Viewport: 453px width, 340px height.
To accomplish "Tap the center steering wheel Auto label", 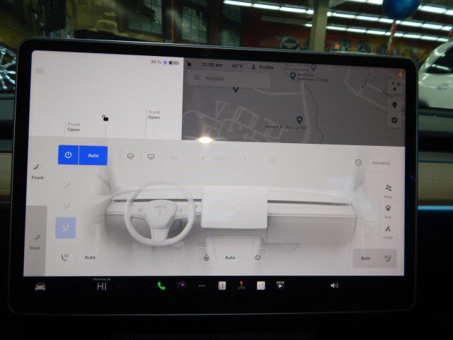I will pyautogui.click(x=230, y=257).
